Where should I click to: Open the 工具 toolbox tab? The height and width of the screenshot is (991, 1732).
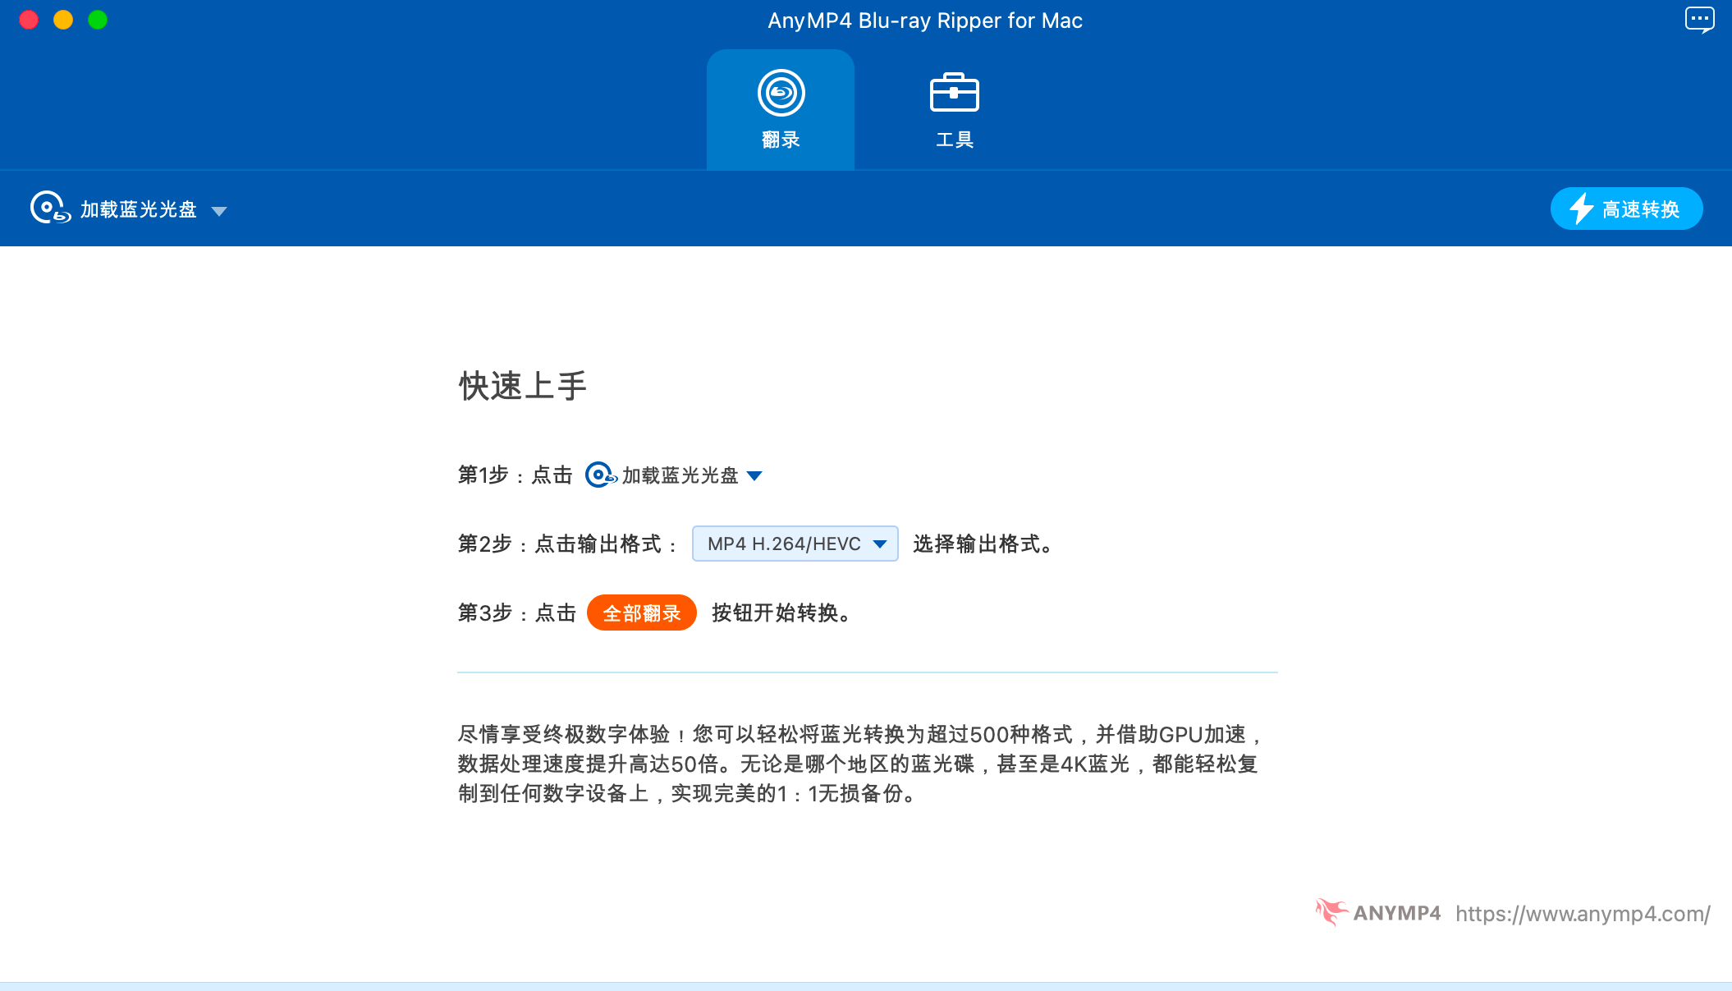(954, 109)
